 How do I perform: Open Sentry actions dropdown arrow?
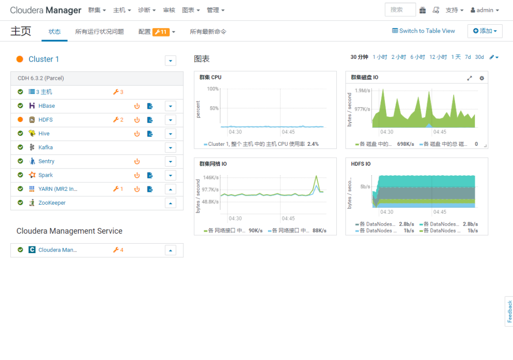[x=171, y=161]
